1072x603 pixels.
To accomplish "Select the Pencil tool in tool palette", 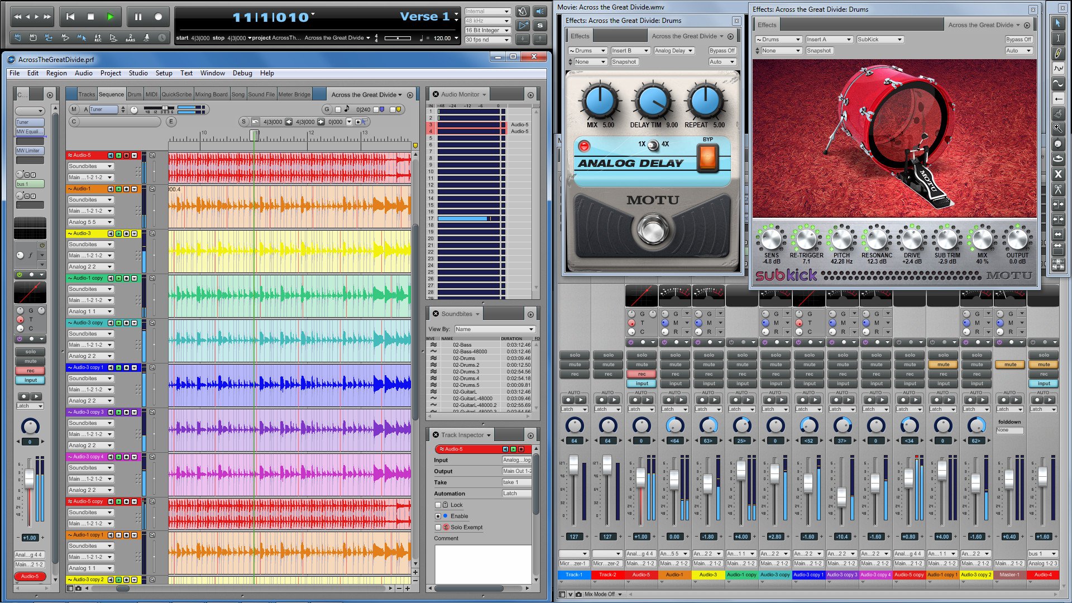I will [1058, 54].
